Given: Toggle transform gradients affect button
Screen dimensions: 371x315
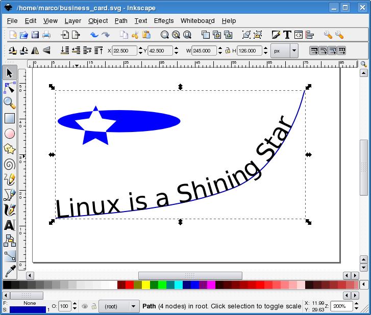Looking at the screenshot, I should [x=332, y=50].
